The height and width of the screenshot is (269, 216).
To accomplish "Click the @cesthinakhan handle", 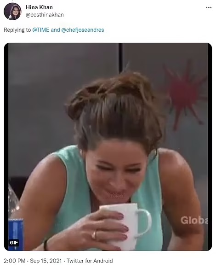I will [45, 15].
